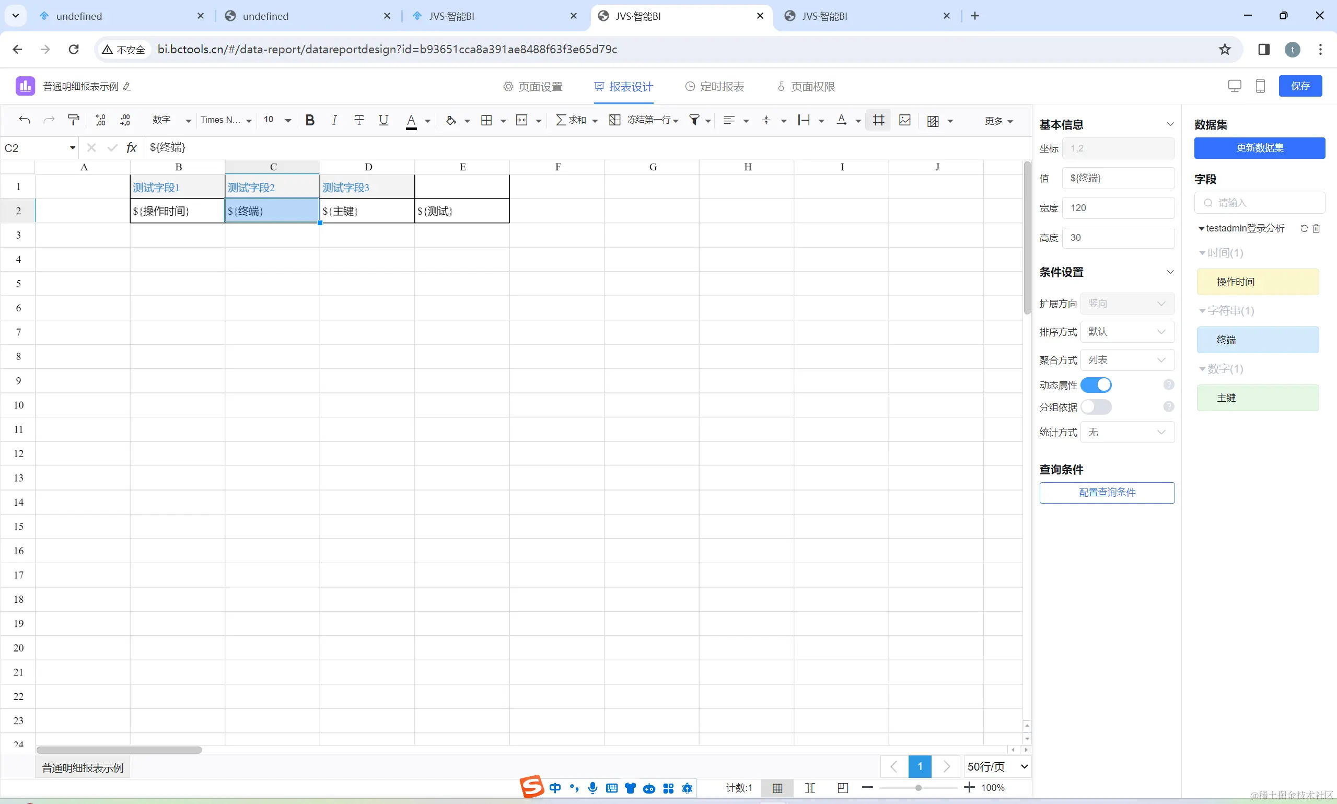The height and width of the screenshot is (804, 1337).
Task: Apply strikethrough formatting
Action: [x=358, y=120]
